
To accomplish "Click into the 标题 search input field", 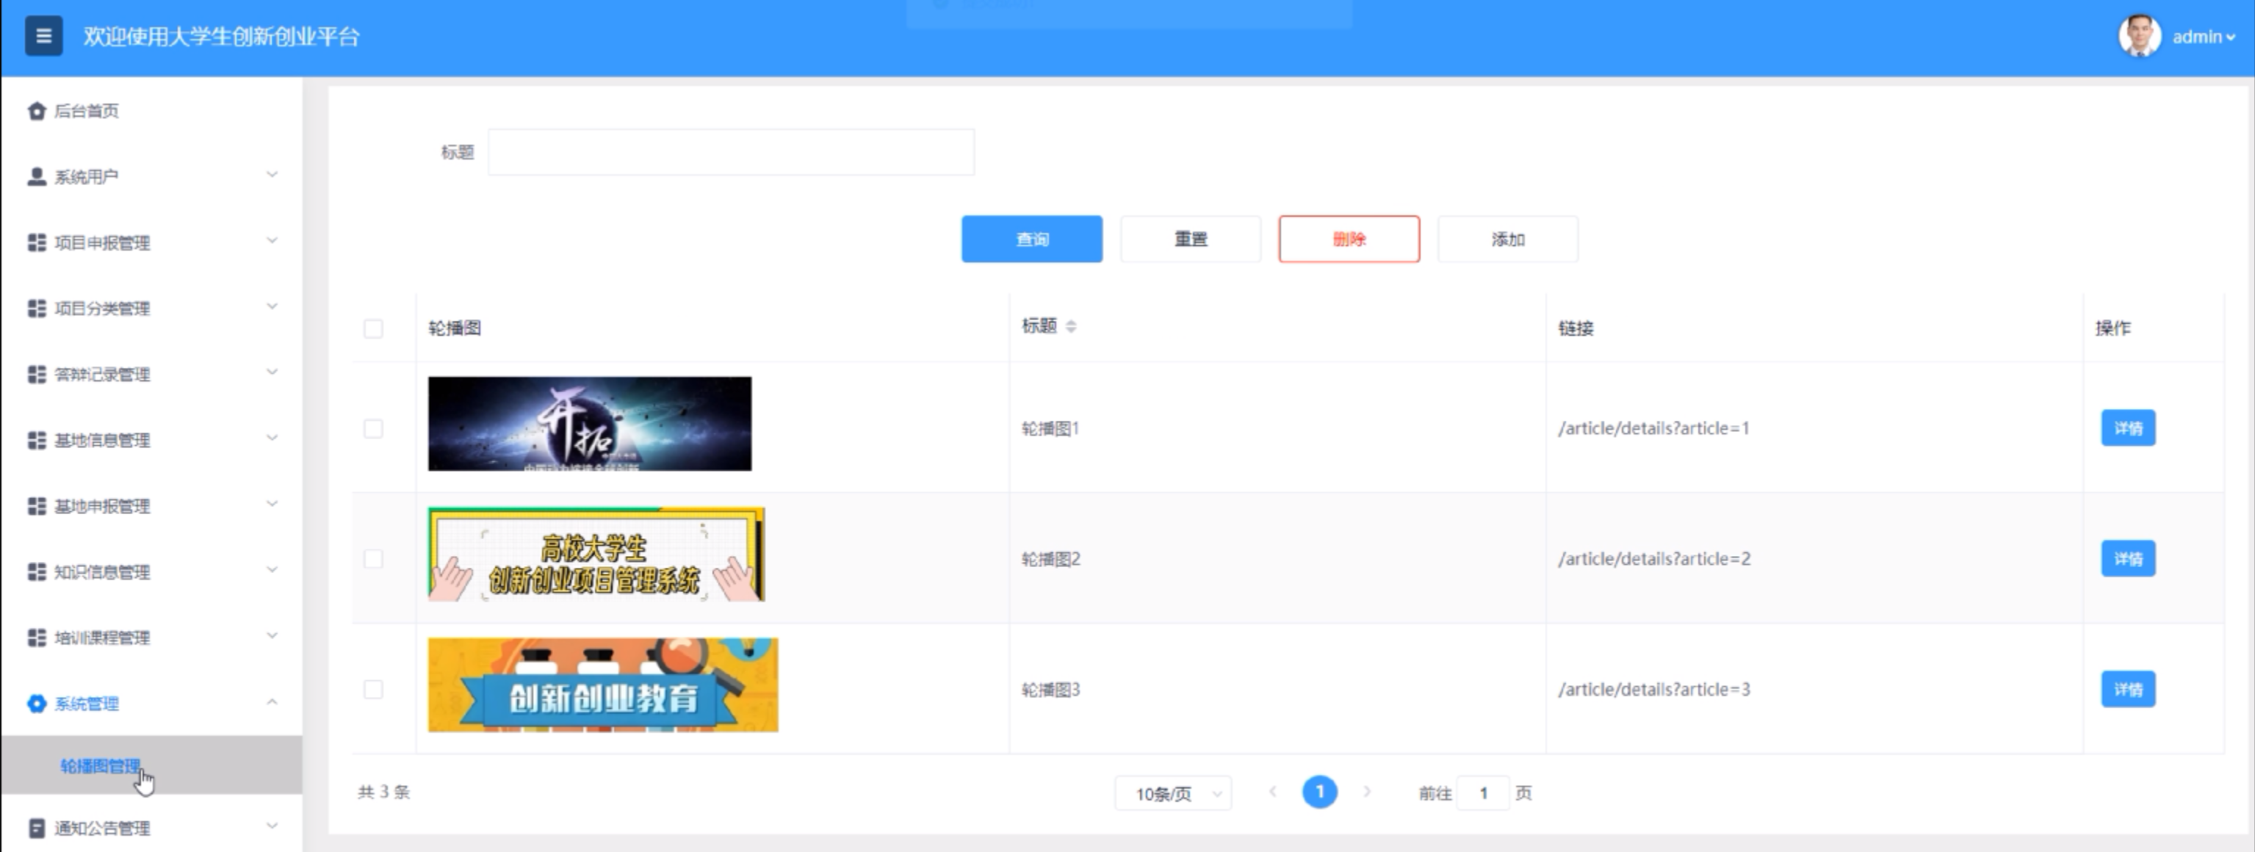I will [730, 152].
